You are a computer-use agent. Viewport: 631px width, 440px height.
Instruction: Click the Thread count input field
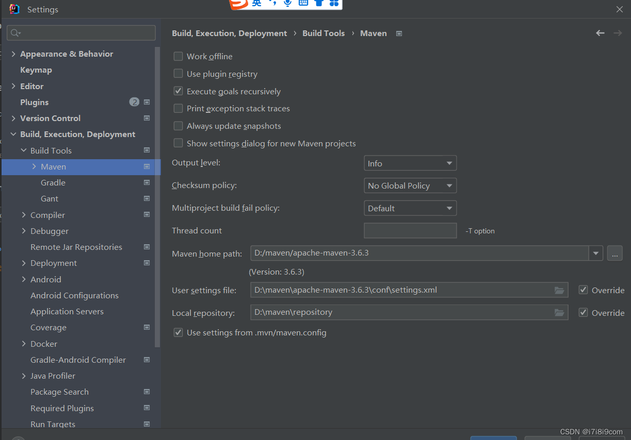coord(410,230)
